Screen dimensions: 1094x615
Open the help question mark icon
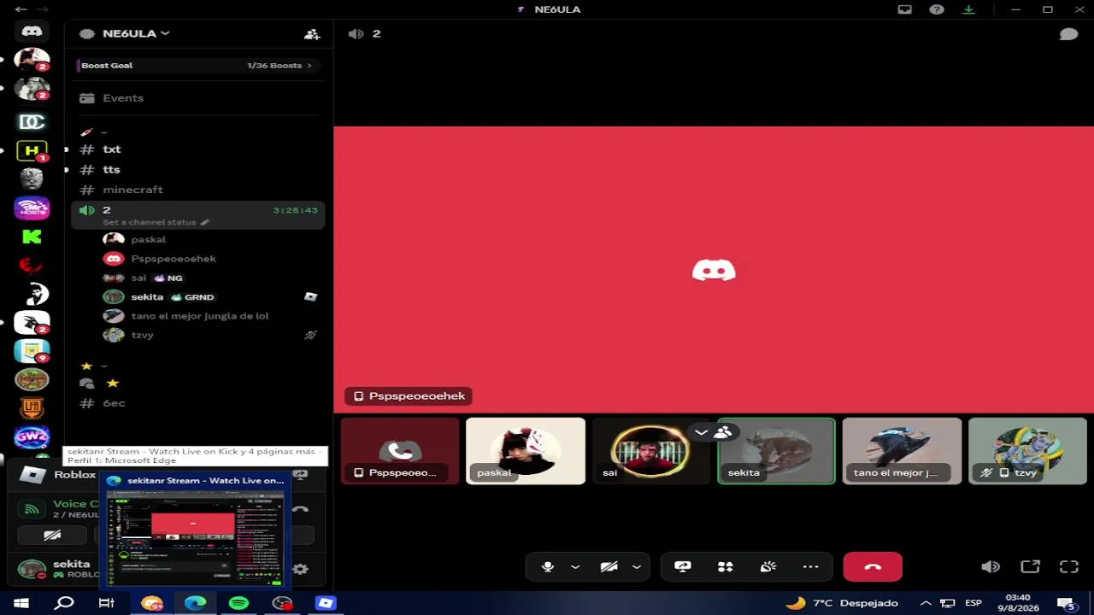(x=937, y=9)
